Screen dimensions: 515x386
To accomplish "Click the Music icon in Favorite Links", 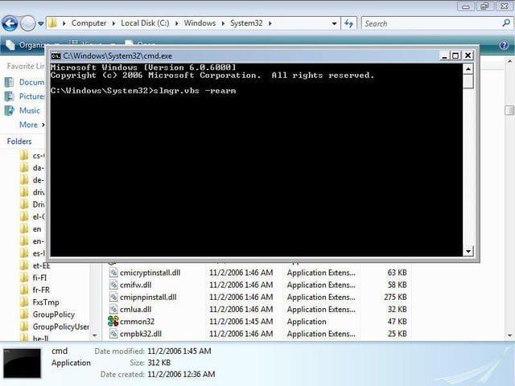I will pos(9,111).
